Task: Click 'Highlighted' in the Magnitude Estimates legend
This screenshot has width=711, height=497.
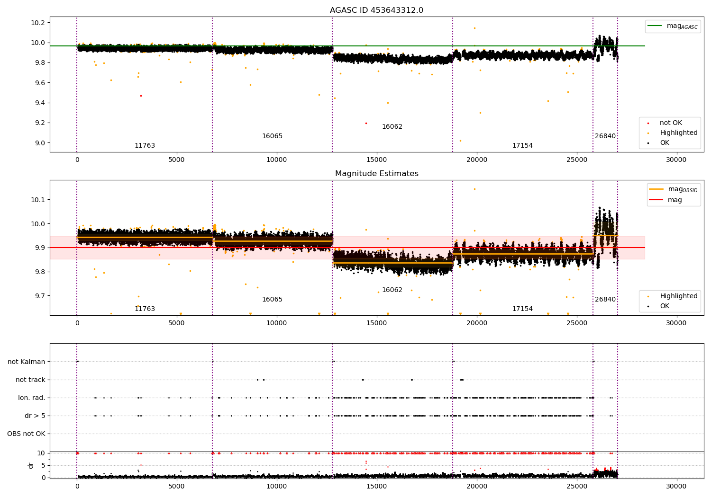Action: [x=679, y=296]
